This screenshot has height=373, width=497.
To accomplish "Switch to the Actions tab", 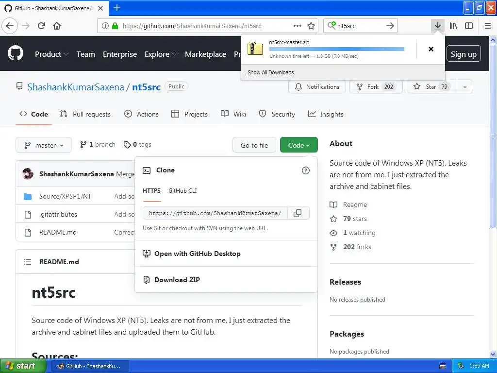I will 141,114.
